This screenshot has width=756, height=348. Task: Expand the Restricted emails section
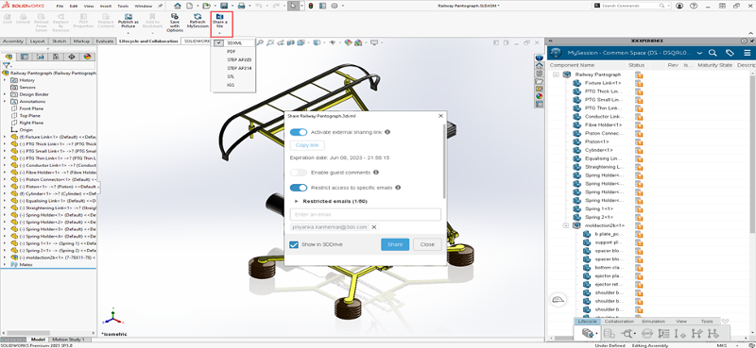click(x=296, y=201)
